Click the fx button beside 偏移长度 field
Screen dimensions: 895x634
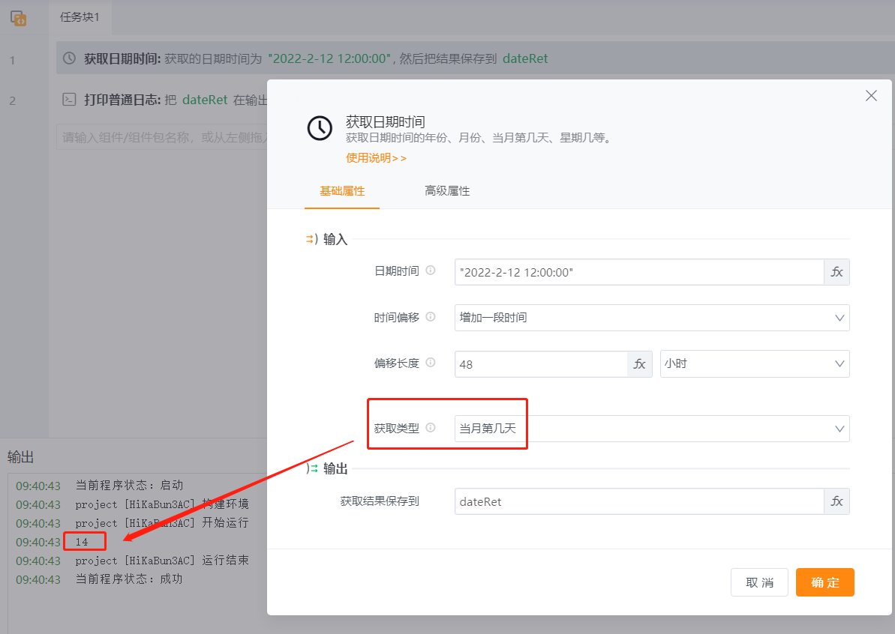[639, 363]
